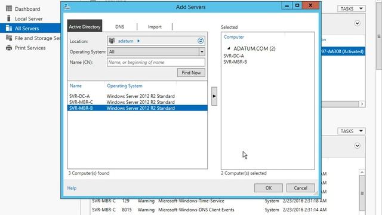The image size is (382, 215).
Task: Select SVR-MBR-C in search results
Action: pyautogui.click(x=137, y=102)
